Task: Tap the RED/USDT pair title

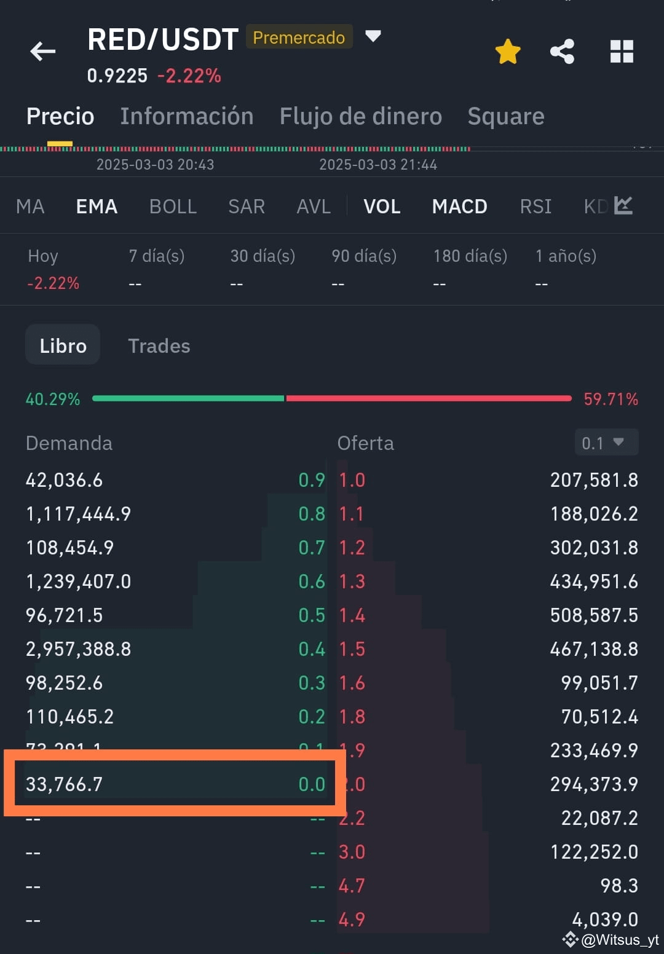Action: click(163, 39)
